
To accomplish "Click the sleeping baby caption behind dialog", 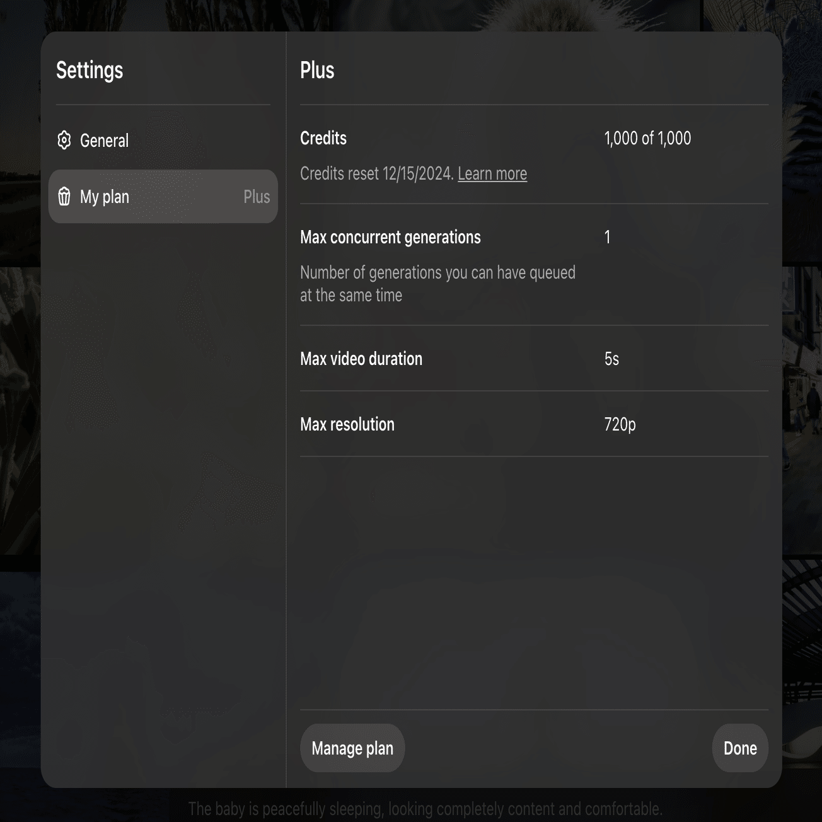I will point(425,809).
